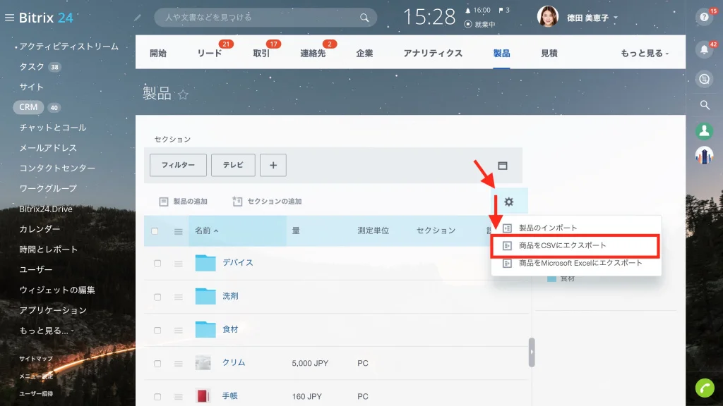Open the hamburger menu next to Bitrix 24
Screen dimensions: 723x406
pos(9,18)
